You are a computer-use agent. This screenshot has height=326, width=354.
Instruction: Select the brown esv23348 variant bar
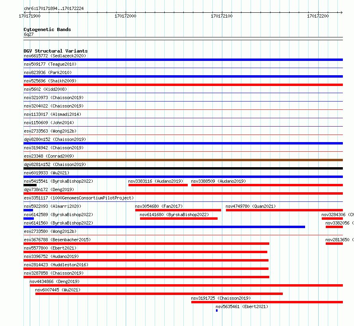click(183, 160)
